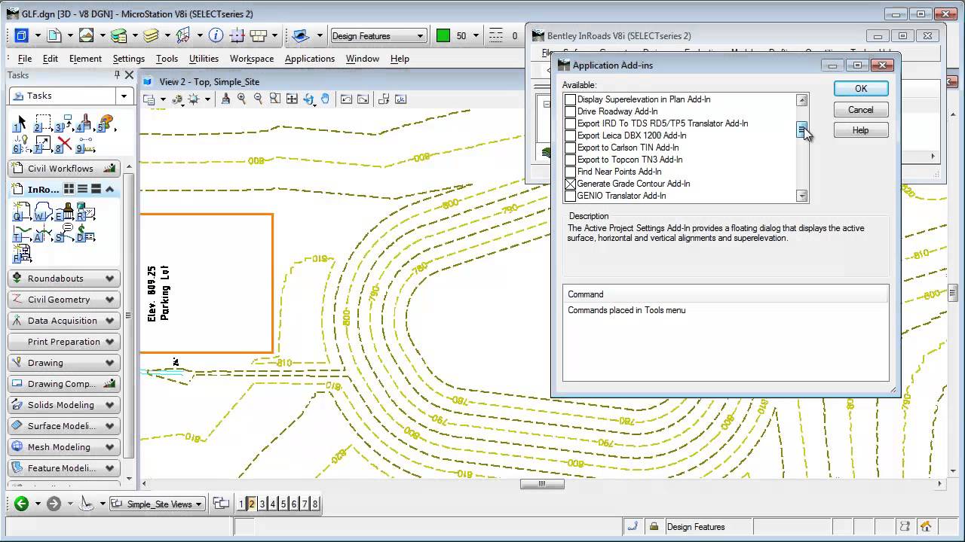Select the scale tool numbered 7
Image resolution: width=965 pixels, height=542 pixels.
pos(42,145)
